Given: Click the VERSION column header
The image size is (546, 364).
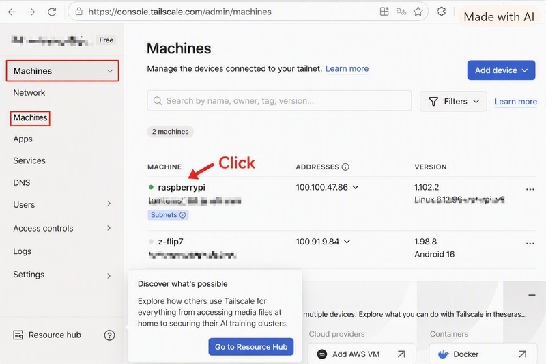Looking at the screenshot, I should point(431,167).
